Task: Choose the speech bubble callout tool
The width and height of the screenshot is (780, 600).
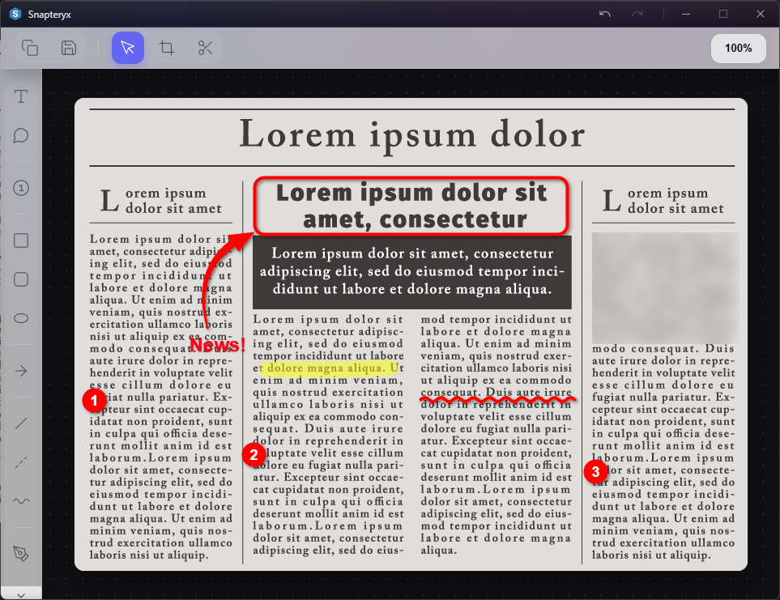Action: tap(21, 135)
